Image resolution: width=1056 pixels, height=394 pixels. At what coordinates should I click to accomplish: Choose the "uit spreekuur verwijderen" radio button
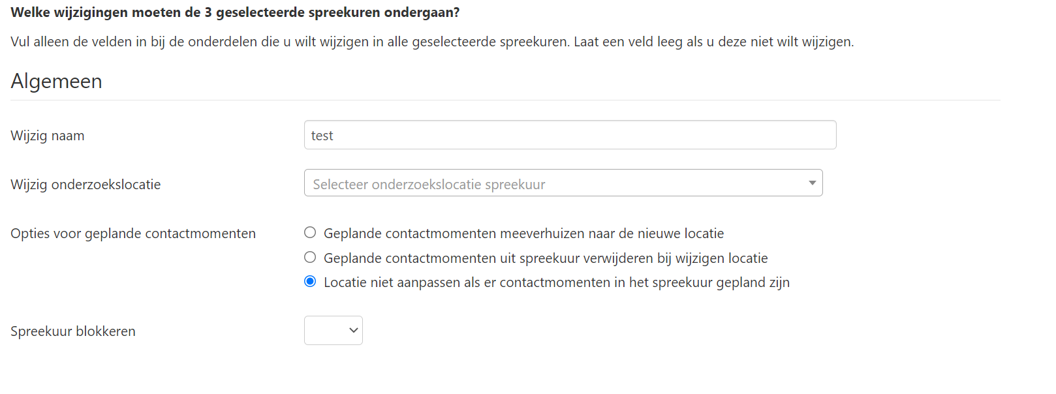coord(310,258)
